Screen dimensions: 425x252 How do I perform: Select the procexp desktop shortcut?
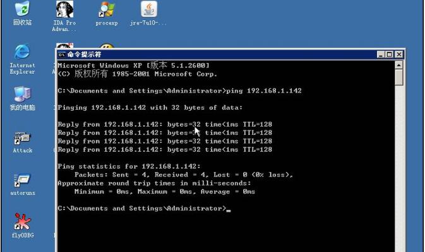(106, 10)
